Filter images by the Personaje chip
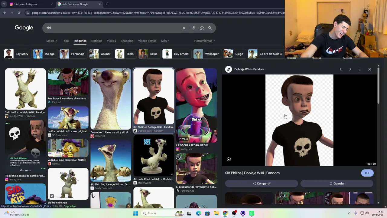This screenshot has height=218, width=387. coord(73,54)
